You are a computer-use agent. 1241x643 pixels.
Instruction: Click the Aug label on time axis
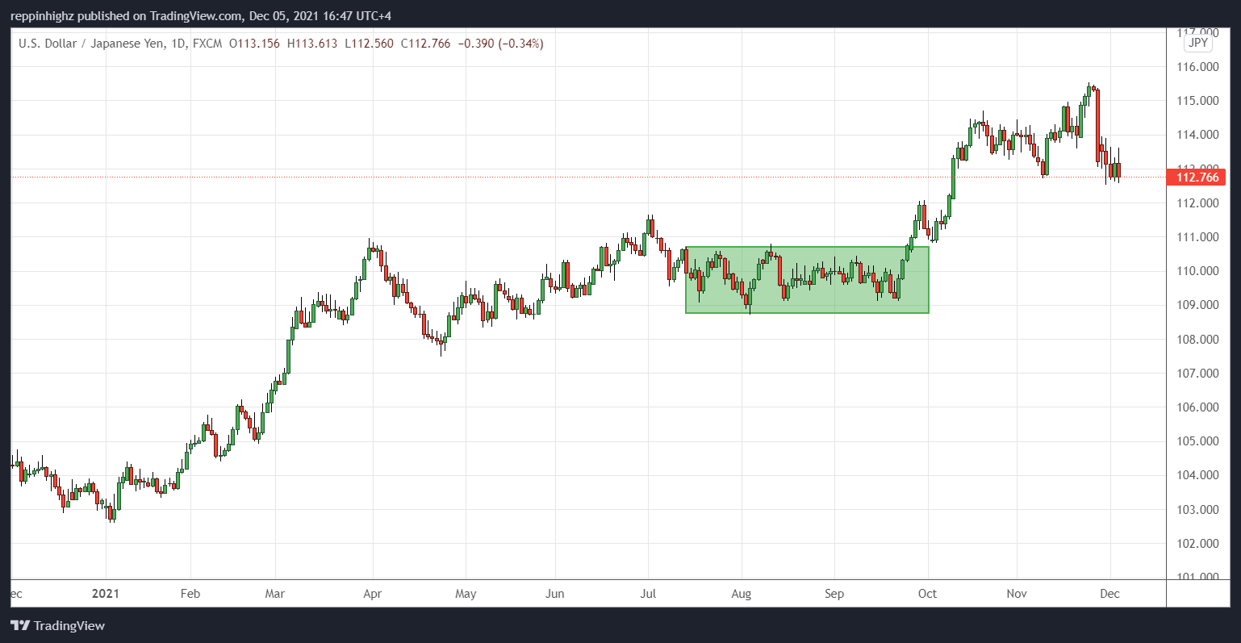point(742,594)
